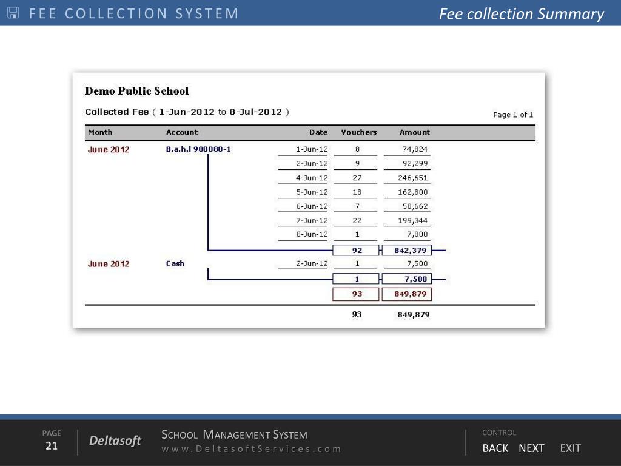Click the 7,500 Cash subtotal box

pyautogui.click(x=407, y=279)
